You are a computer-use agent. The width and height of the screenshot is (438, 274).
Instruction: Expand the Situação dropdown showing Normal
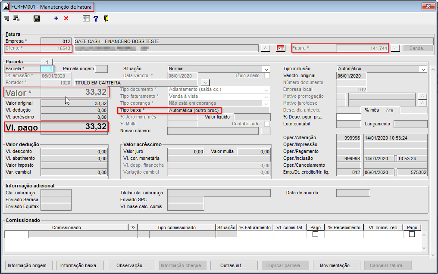[x=266, y=69]
